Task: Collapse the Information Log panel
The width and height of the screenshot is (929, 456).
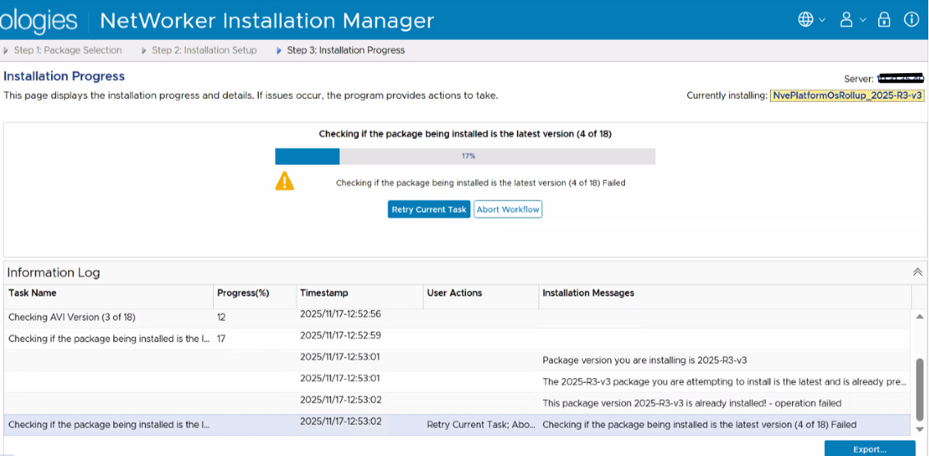Action: [x=917, y=272]
